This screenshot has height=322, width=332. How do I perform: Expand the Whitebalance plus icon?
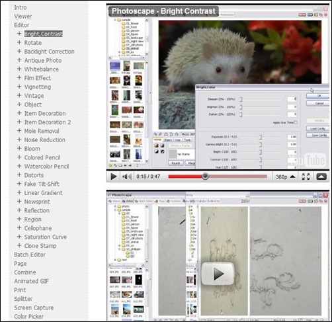coord(19,69)
